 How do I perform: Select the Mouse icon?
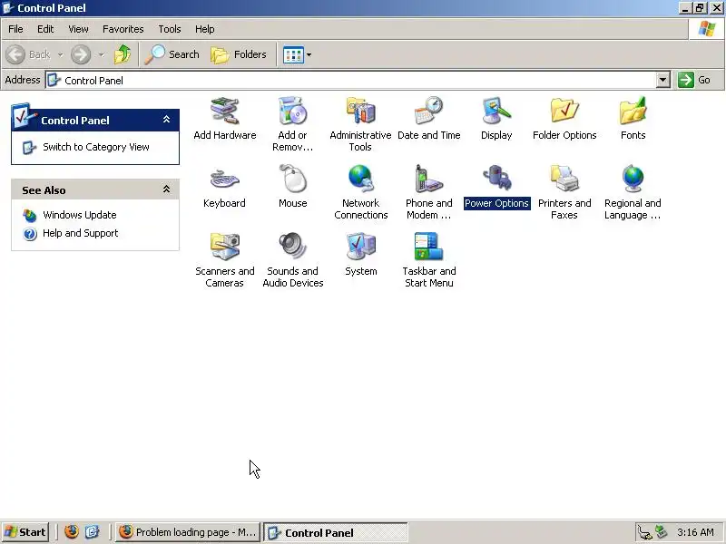click(x=292, y=179)
